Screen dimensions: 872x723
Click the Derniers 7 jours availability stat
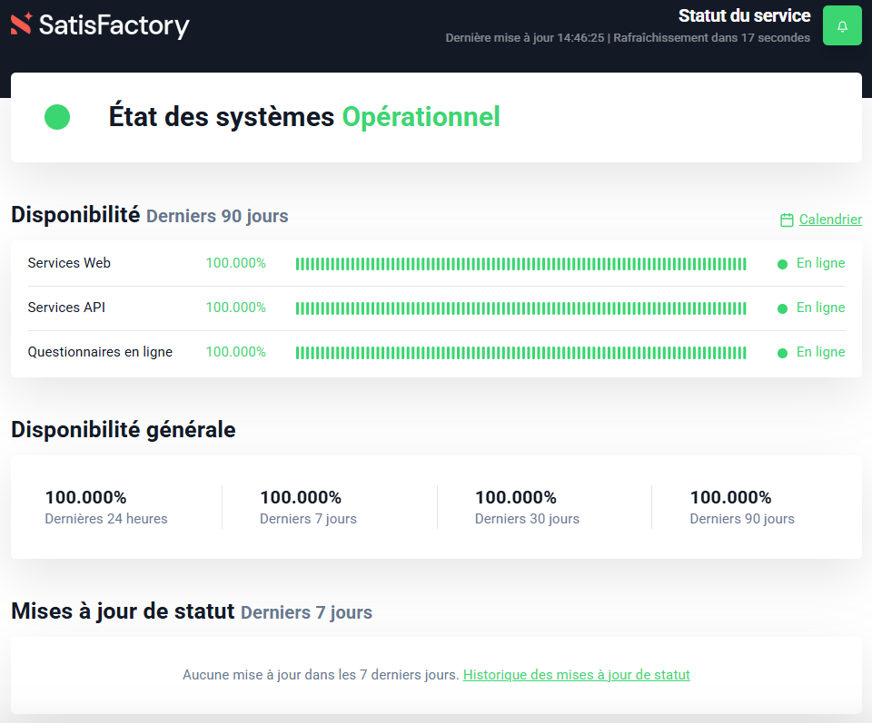click(308, 507)
